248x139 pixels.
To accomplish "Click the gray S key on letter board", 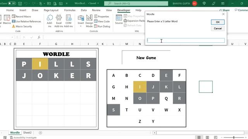I will [114, 110].
